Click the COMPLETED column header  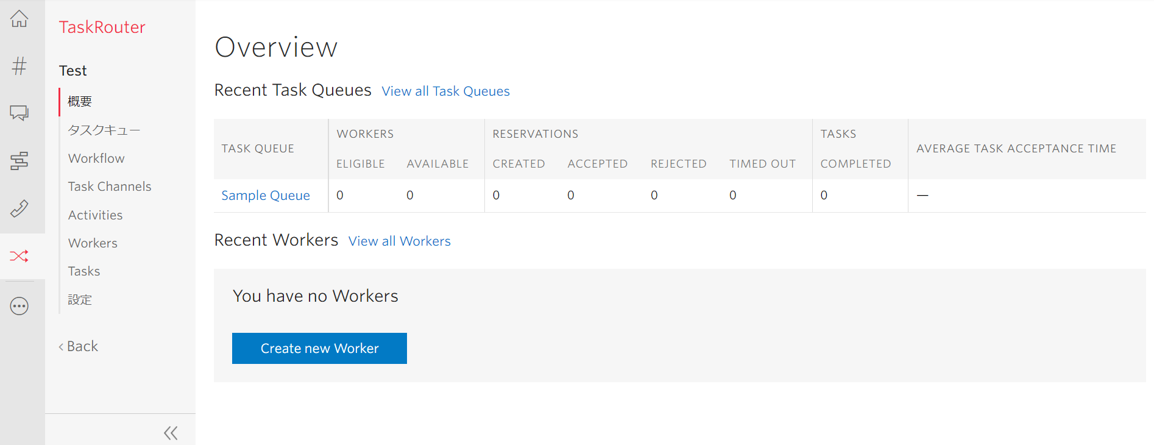point(855,164)
